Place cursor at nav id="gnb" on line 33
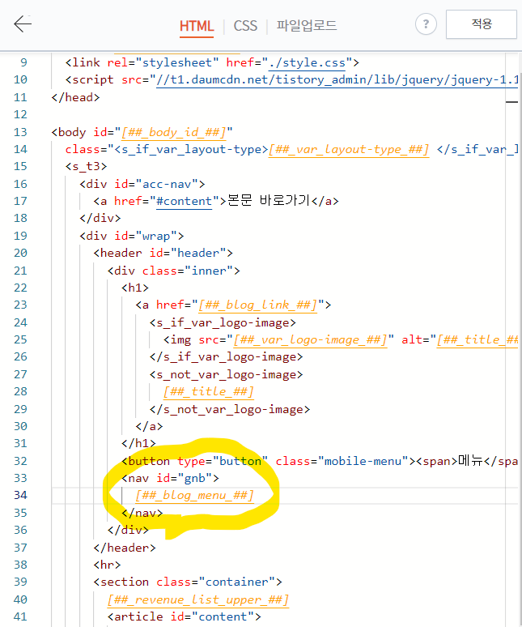The height and width of the screenshot is (627, 522). pyautogui.click(x=171, y=478)
